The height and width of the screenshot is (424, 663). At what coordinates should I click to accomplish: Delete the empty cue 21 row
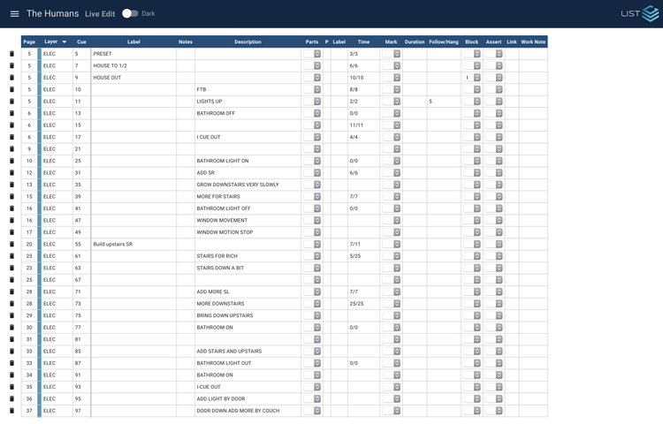[11, 149]
